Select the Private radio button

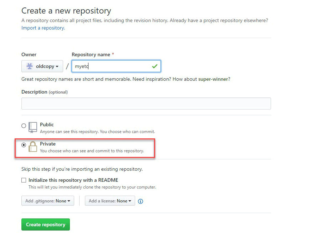click(x=24, y=145)
